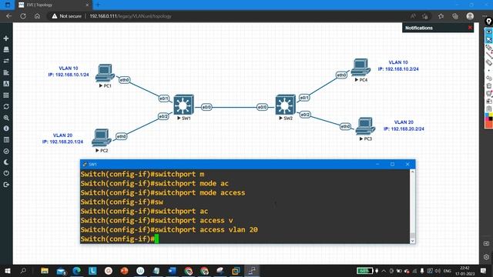
Task: Click the browser home button
Action: coord(37,16)
